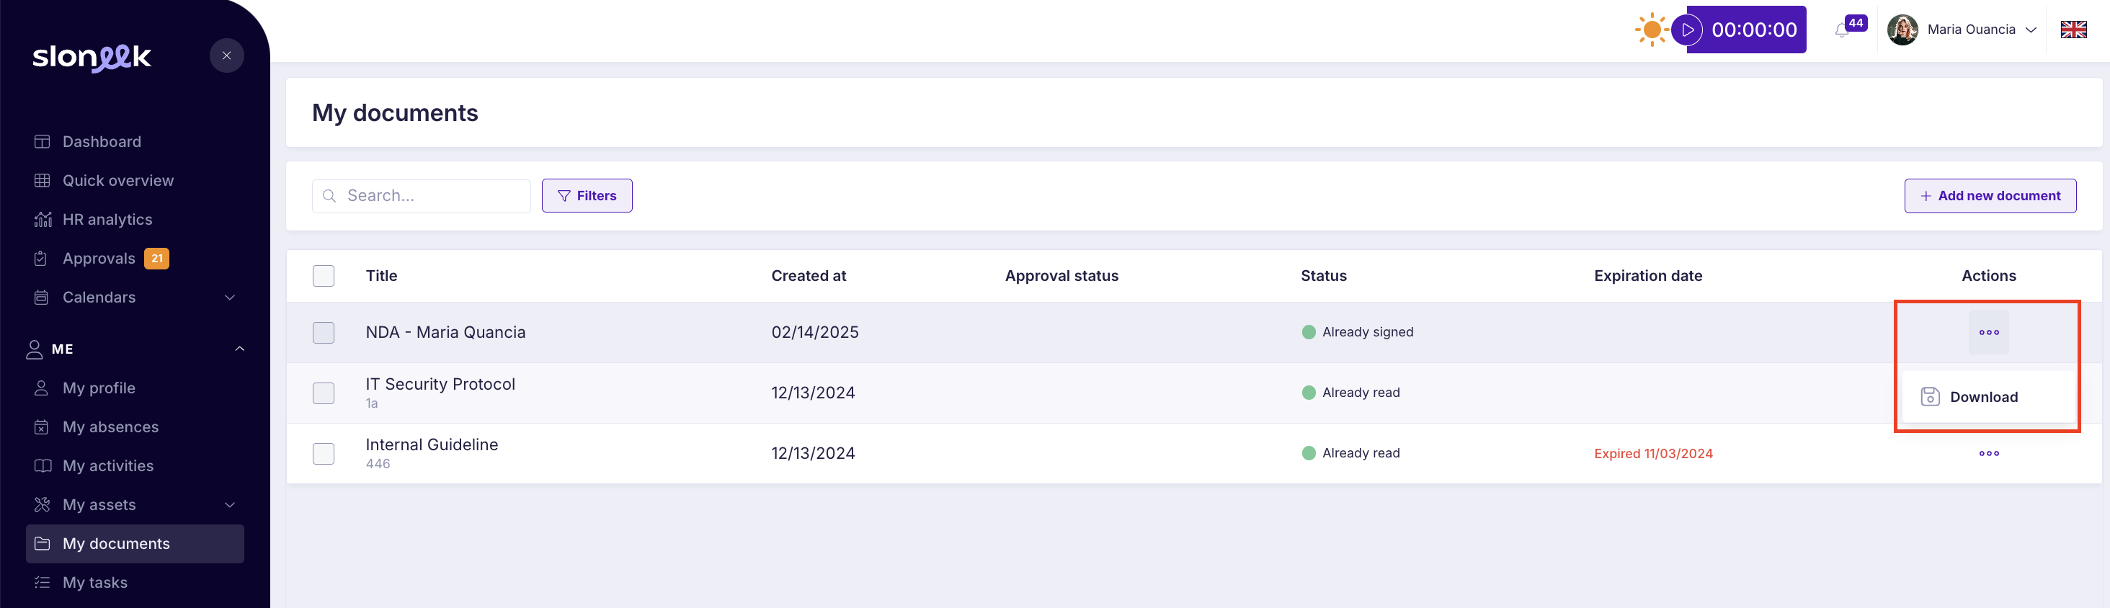
Task: Click the Expiration date column header
Action: tap(1648, 276)
